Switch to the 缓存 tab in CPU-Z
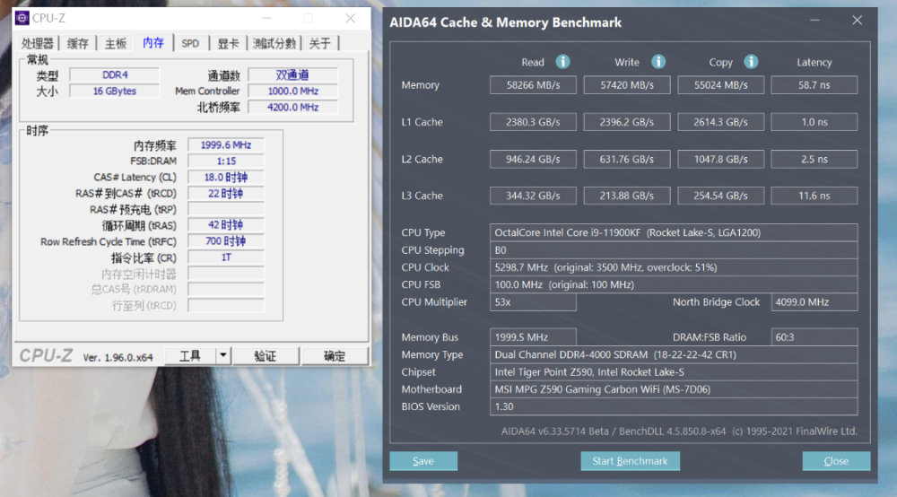 coord(78,43)
